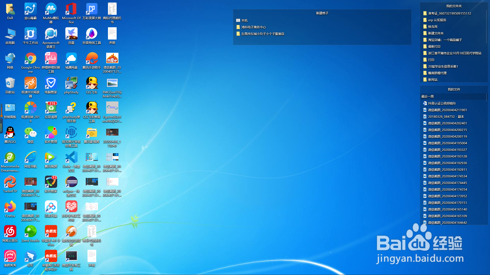Click the 我的文件夹 panel title
This screenshot has height=275, width=490.
[x=454, y=6]
